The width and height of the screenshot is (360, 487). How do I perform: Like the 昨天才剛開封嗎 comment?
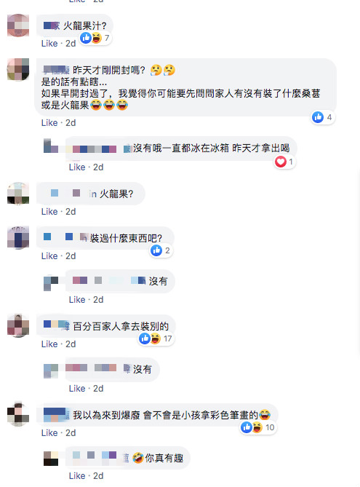49,123
